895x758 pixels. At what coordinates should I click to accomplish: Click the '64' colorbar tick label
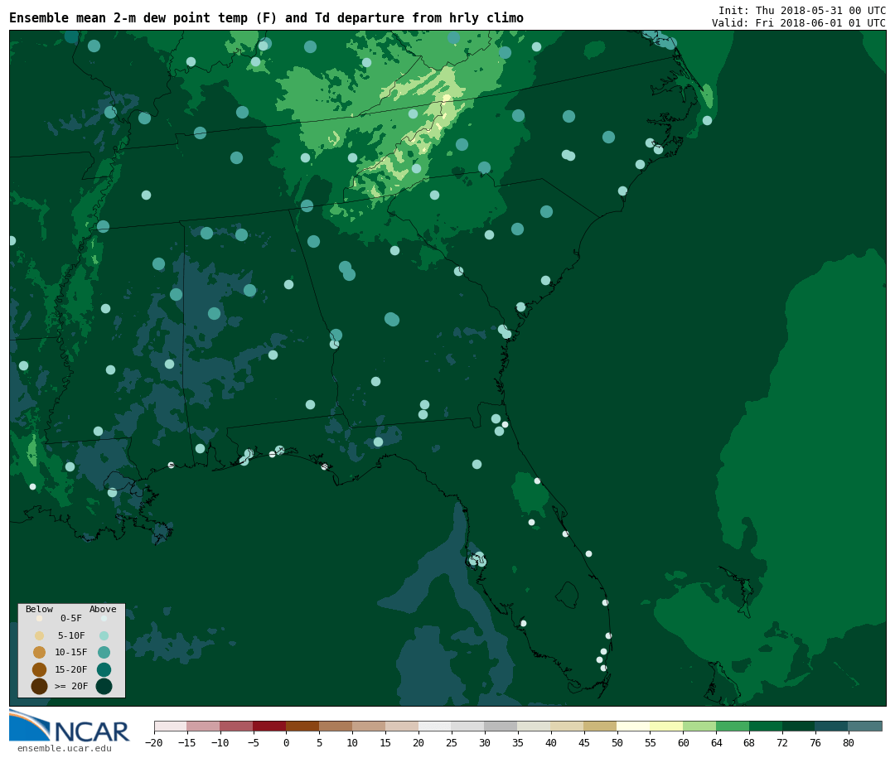[x=716, y=742]
